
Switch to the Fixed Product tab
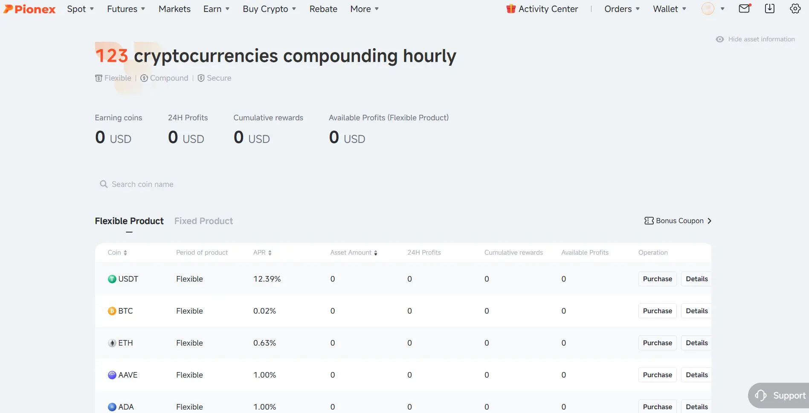[203, 221]
